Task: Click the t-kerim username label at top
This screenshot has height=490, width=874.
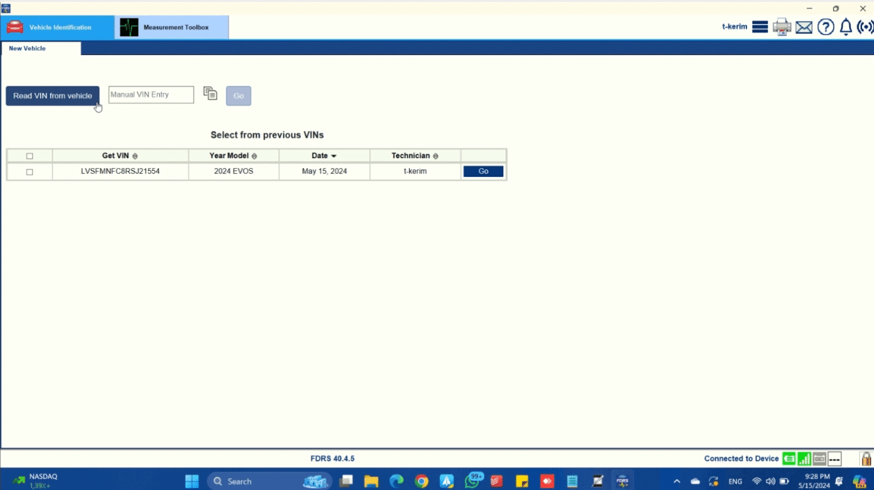Action: click(x=735, y=27)
